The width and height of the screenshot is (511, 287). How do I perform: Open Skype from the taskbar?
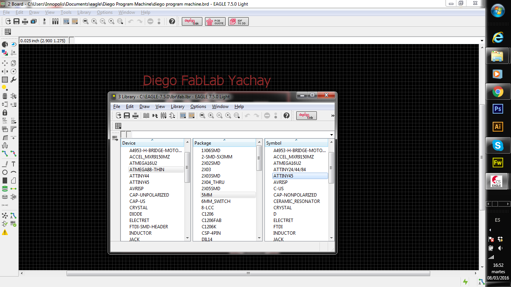[498, 145]
